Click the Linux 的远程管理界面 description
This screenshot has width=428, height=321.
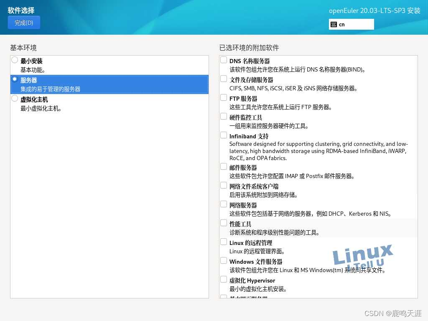coord(257,251)
